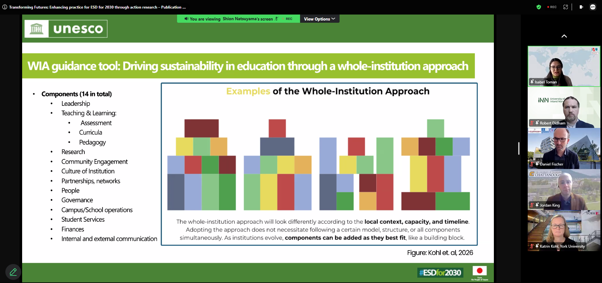Collapse the participant video strip with up chevron
The width and height of the screenshot is (602, 283).
(x=564, y=36)
